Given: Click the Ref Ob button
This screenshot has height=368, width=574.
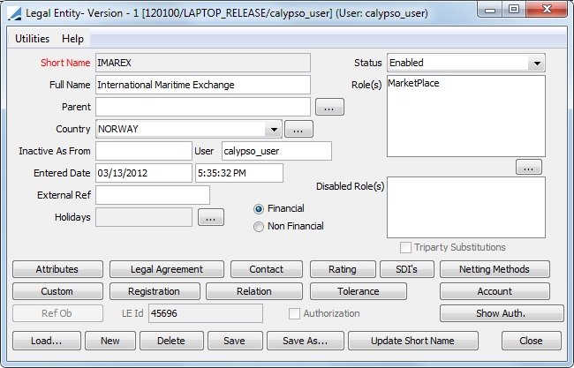Looking at the screenshot, I should click(x=57, y=313).
